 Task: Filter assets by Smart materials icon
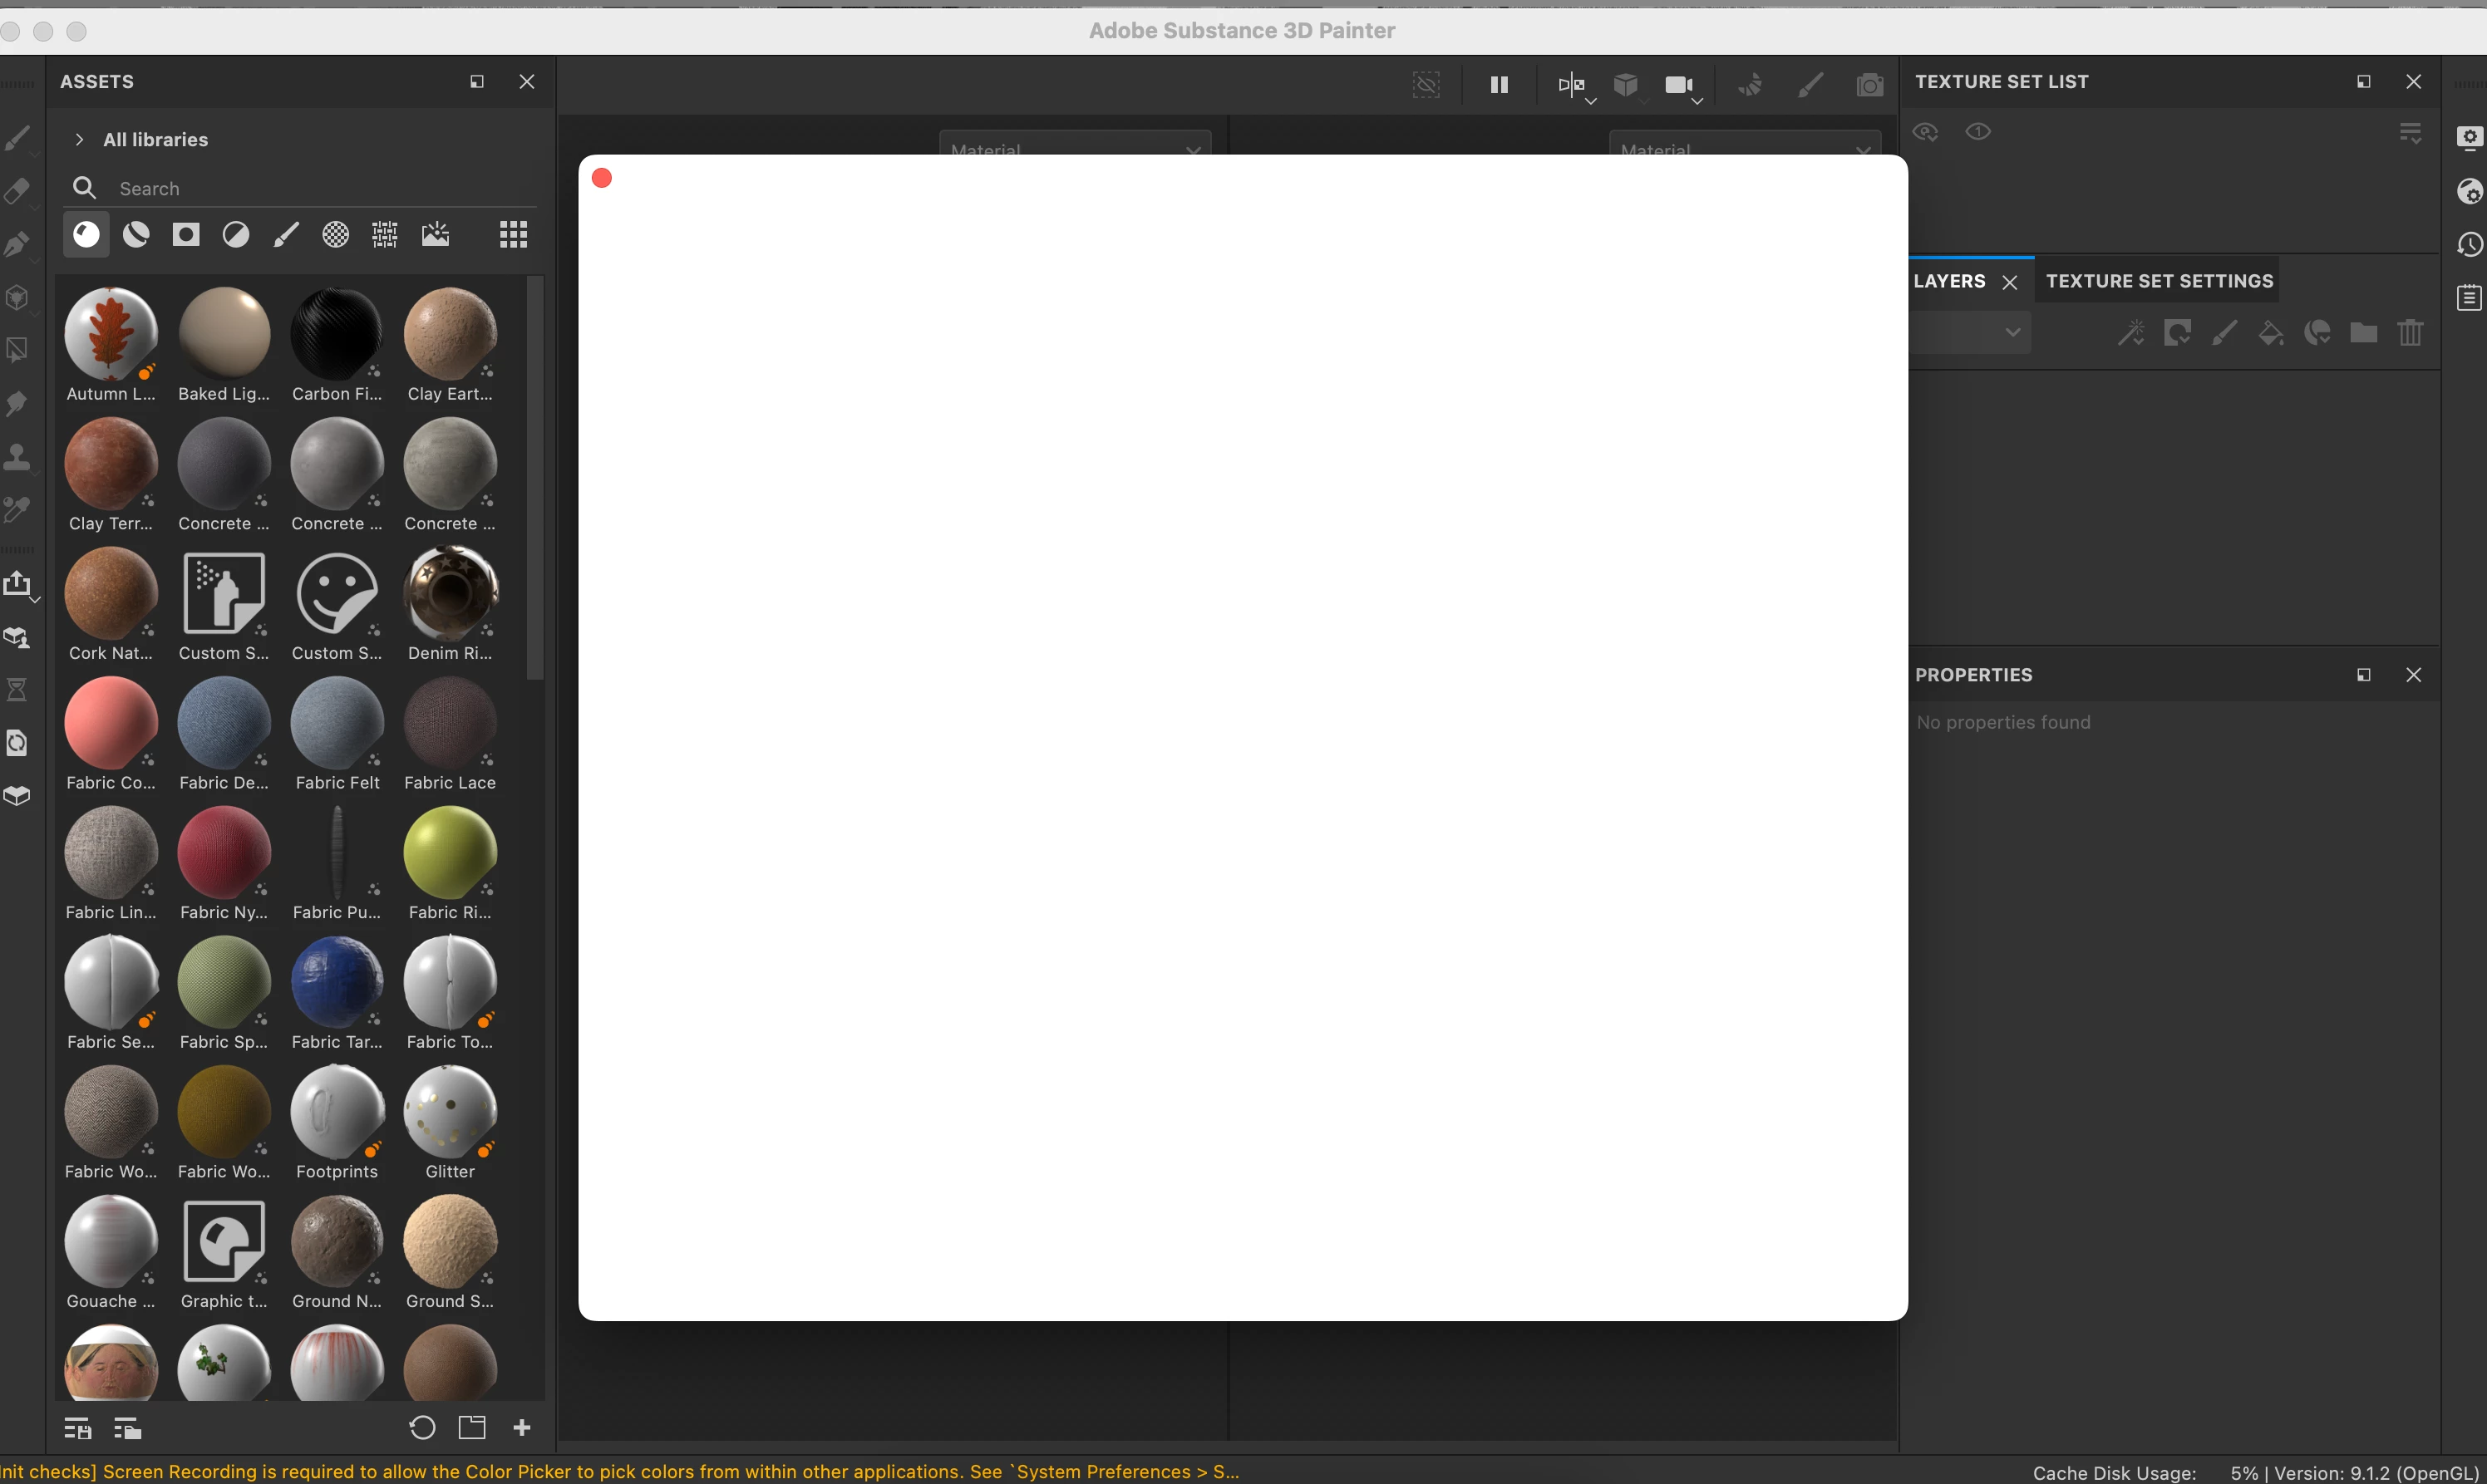pyautogui.click(x=136, y=235)
